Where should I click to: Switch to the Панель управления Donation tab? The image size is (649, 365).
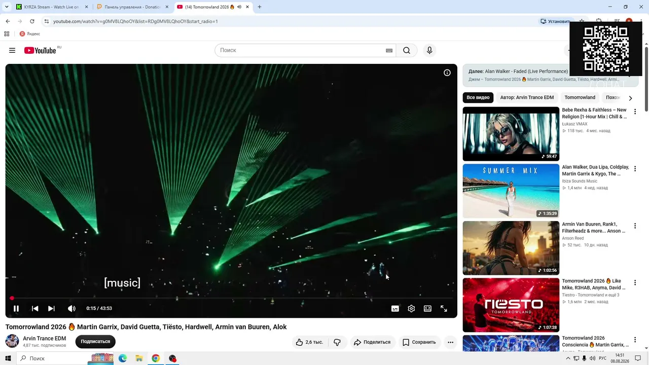tap(133, 7)
